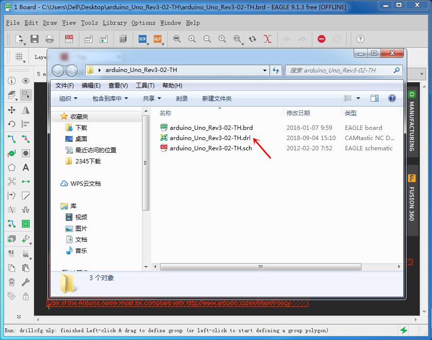Click the 刻录 button
Viewport: 432px width, 340px height.
182,98
